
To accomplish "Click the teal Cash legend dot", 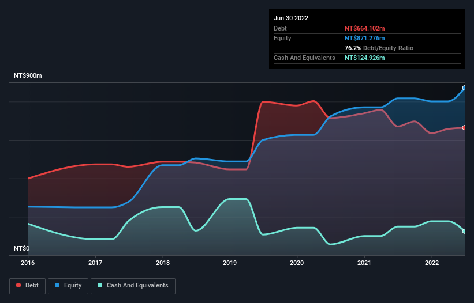I will pos(100,285).
